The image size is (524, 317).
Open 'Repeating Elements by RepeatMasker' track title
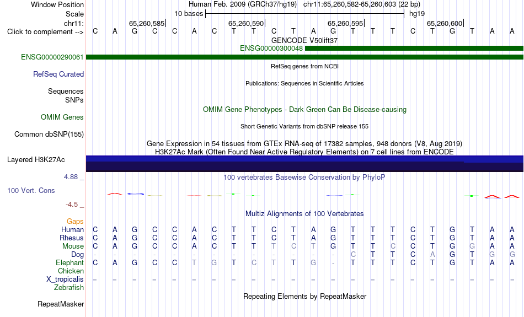point(304,296)
